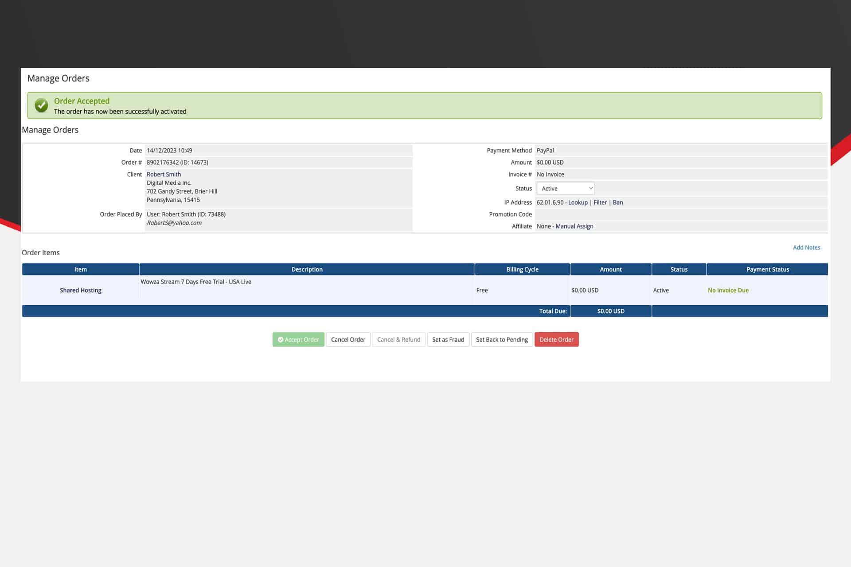Click the Ban IP link
Image resolution: width=851 pixels, height=567 pixels.
click(618, 202)
